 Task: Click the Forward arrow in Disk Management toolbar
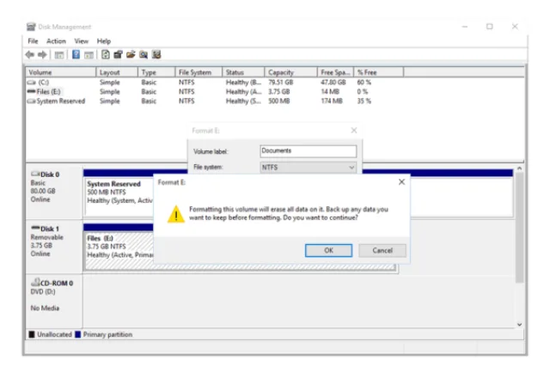click(42, 54)
